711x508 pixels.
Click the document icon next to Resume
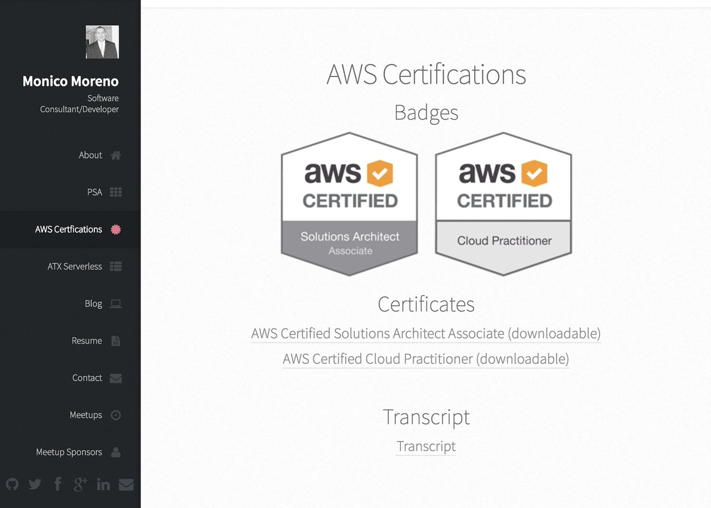point(116,341)
